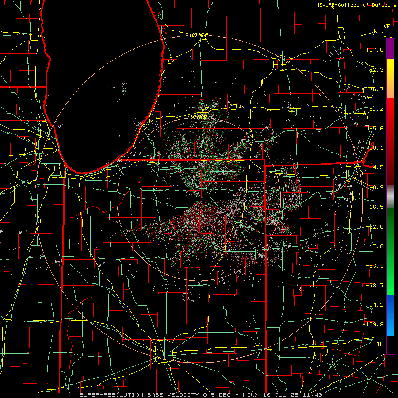The image size is (398, 398).
Task: Pick the blue band of the velocity color bar
Action: click(x=390, y=315)
